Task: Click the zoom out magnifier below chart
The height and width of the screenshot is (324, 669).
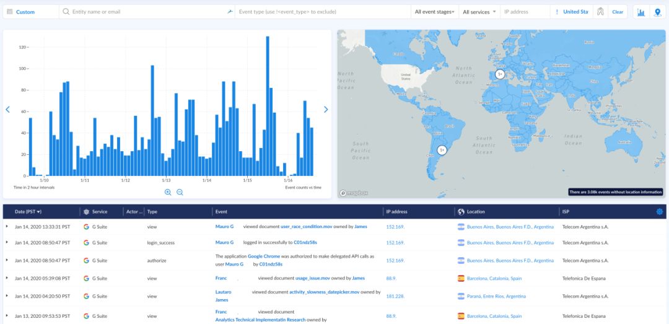Action: tap(180, 192)
